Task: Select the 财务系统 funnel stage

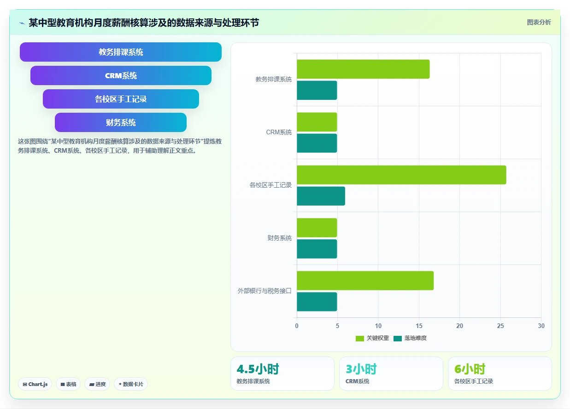Action: 121,122
